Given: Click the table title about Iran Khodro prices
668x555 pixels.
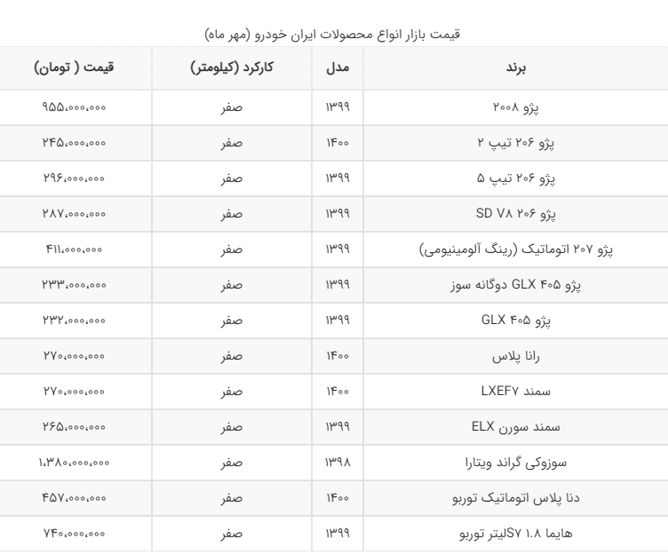Looking at the screenshot, I should 333,33.
